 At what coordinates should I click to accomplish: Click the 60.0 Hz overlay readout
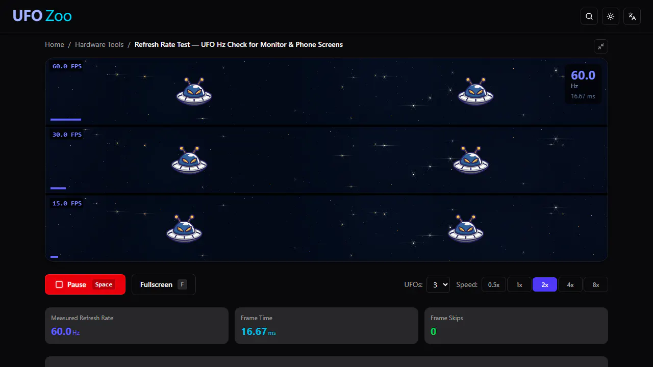click(x=583, y=84)
